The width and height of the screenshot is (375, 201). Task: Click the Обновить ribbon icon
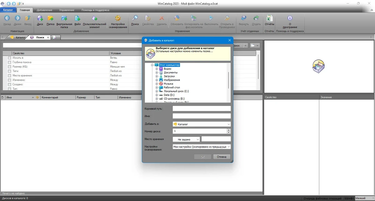point(177,18)
